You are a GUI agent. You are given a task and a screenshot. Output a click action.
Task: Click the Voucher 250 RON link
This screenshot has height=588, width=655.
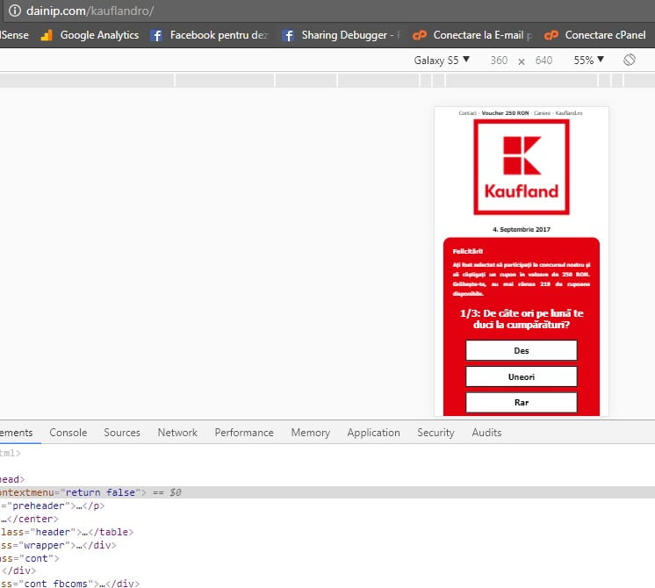tap(505, 113)
